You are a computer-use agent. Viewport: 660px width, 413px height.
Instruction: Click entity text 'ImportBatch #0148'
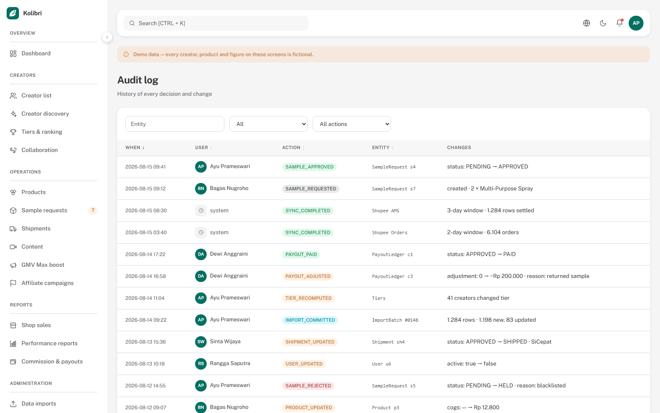[395, 320]
